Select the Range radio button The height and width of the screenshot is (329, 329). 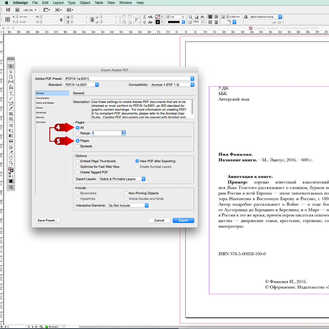point(78,133)
